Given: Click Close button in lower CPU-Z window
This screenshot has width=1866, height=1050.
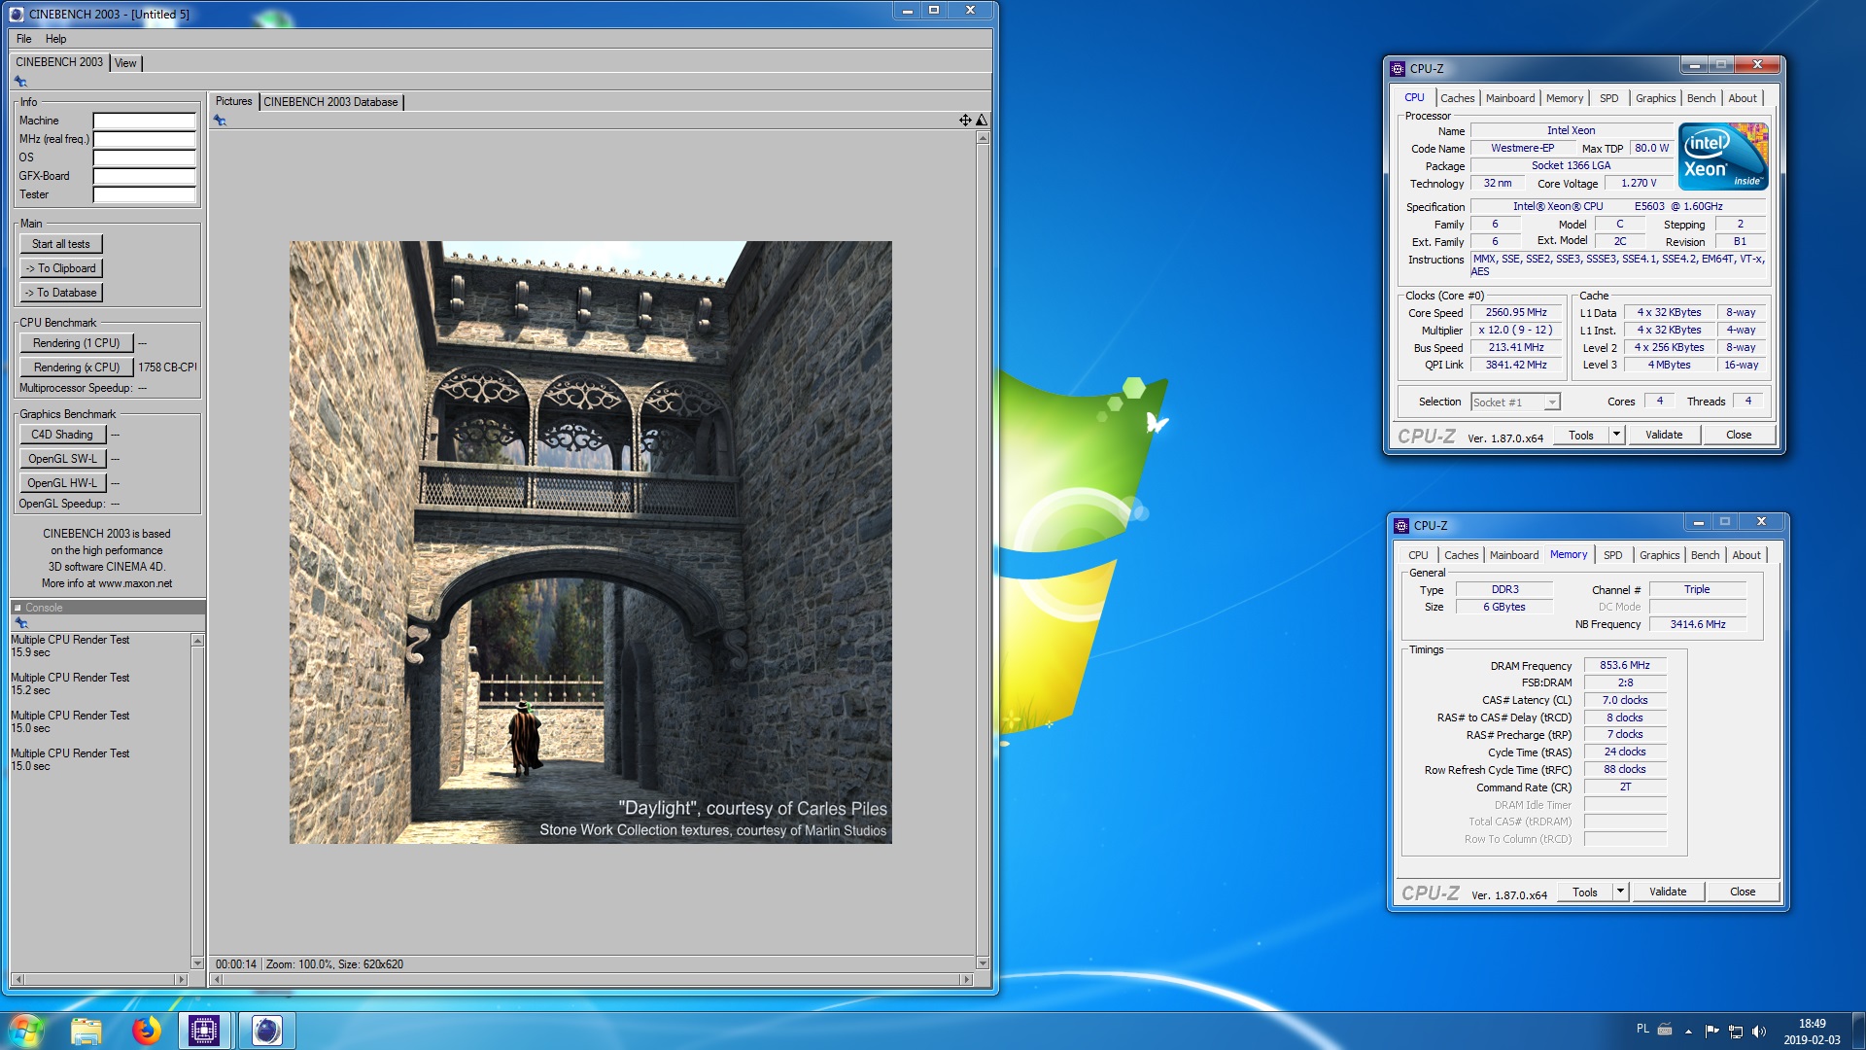Looking at the screenshot, I should pos(1743,892).
